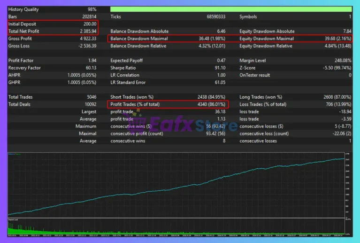Screen dimensions: 360x243
Task: Click Equity Drawdown Relative value 4.84% (13.48)
Action: click(x=338, y=46)
